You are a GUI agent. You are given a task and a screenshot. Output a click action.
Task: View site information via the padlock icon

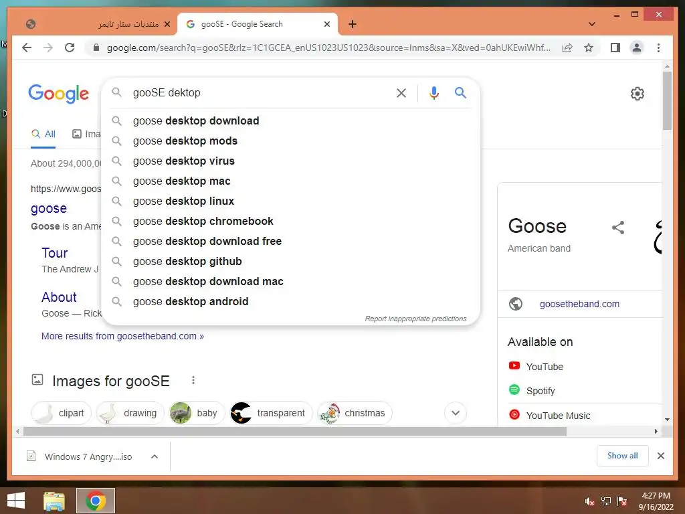click(96, 48)
